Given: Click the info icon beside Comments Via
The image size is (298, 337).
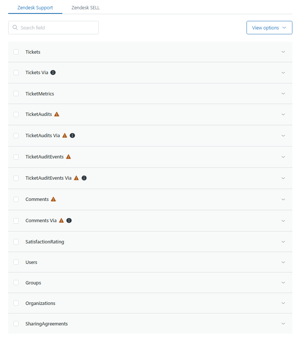Looking at the screenshot, I should (x=69, y=220).
